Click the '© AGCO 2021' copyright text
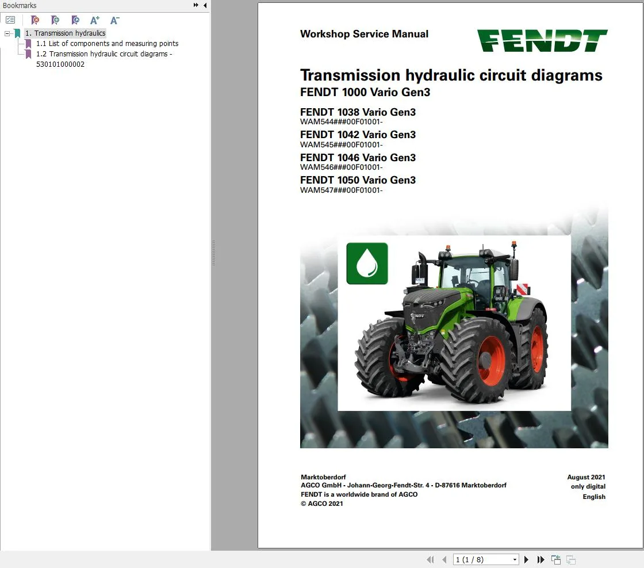 [x=321, y=504]
